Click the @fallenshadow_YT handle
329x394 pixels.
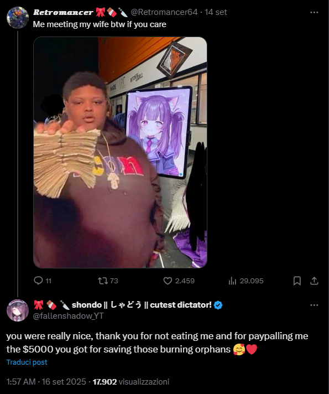point(69,316)
